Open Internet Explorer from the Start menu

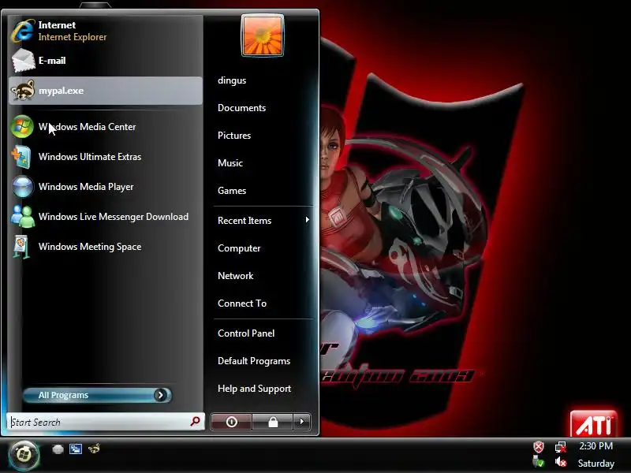105,31
